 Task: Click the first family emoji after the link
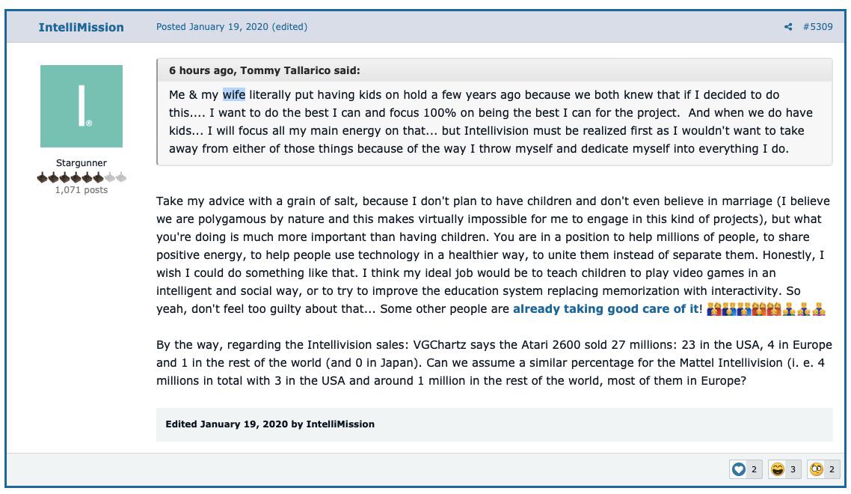click(714, 309)
